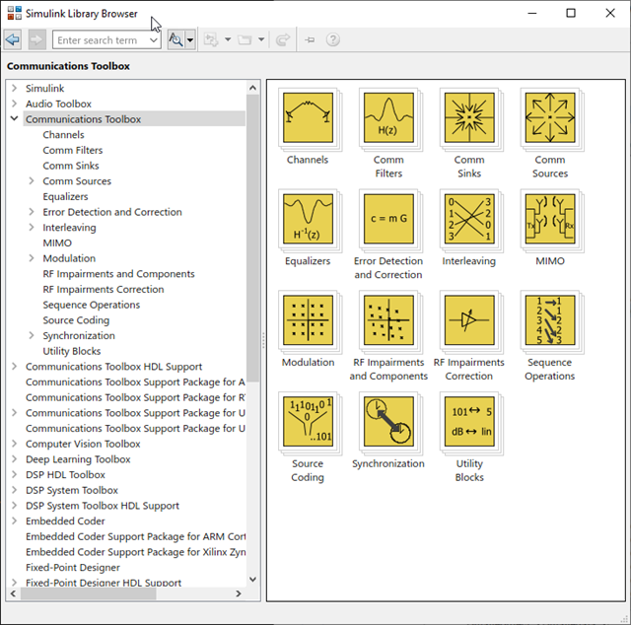
Task: Click the back navigation arrow
Action: 13,39
